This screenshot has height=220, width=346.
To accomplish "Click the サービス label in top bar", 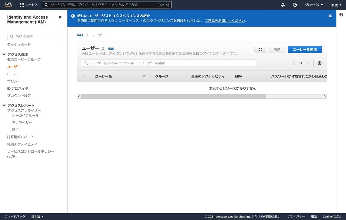I will click(x=32, y=4).
